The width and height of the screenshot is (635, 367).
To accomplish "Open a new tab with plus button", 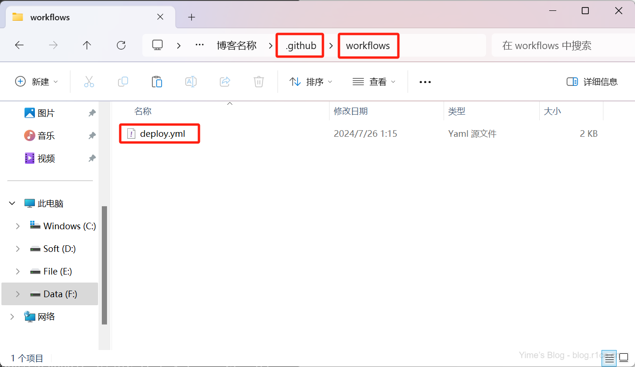I will pos(191,17).
